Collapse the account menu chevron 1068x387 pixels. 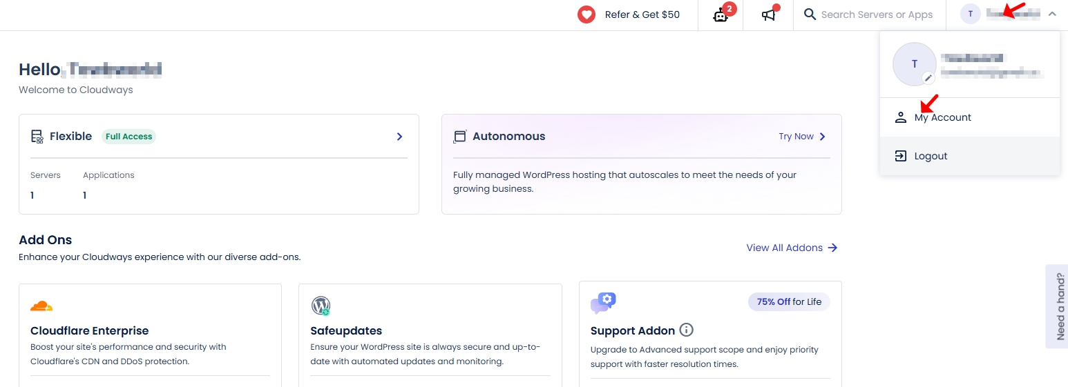coord(1052,14)
